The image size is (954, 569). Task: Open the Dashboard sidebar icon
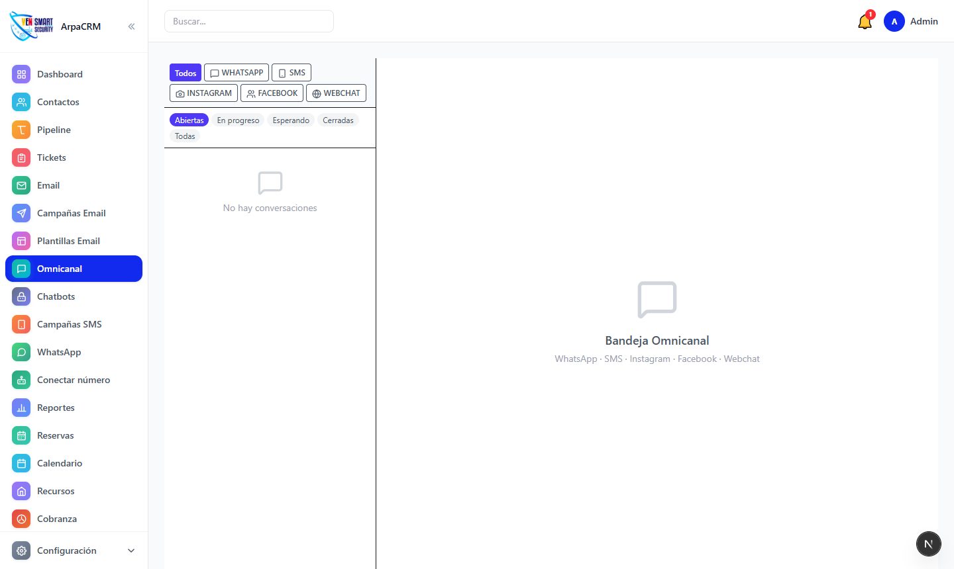point(21,74)
